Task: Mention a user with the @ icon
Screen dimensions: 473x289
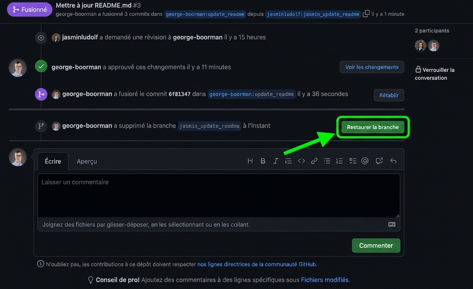Action: tap(365, 161)
